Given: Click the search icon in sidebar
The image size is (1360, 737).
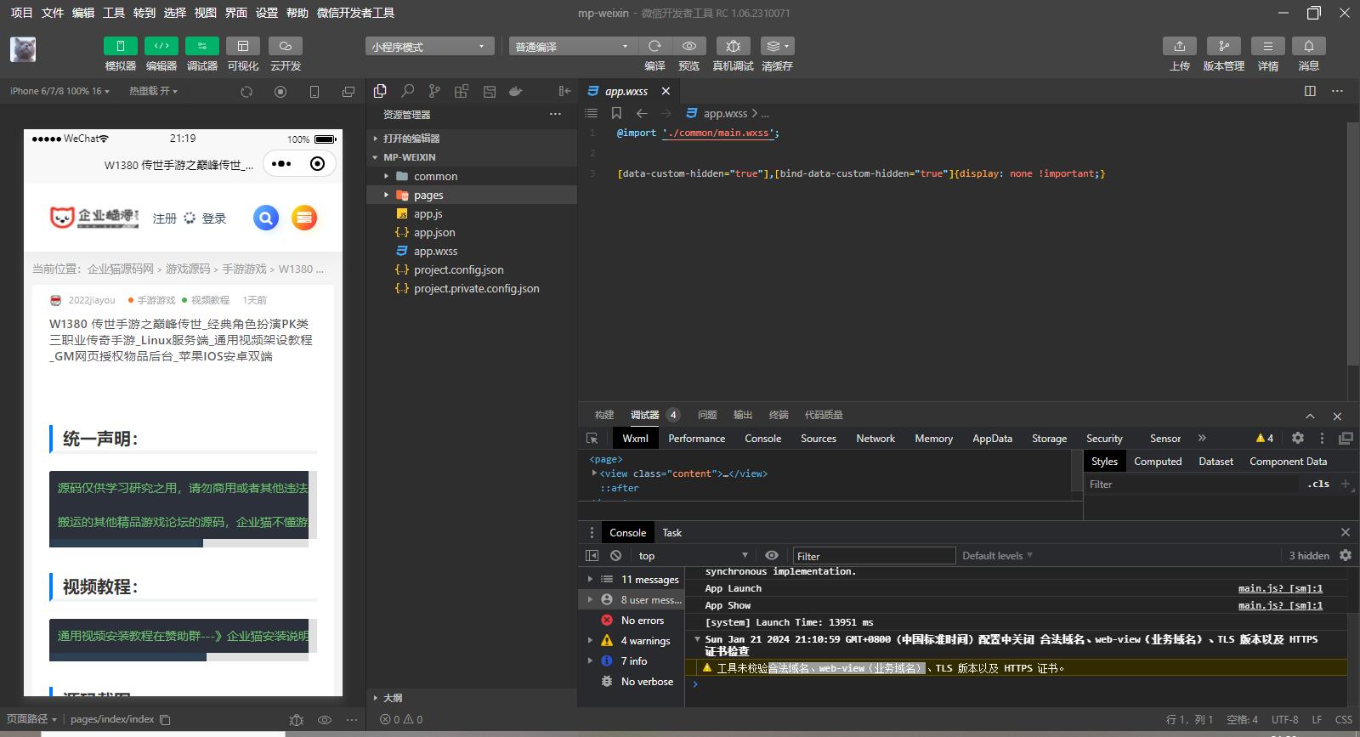Looking at the screenshot, I should [407, 91].
